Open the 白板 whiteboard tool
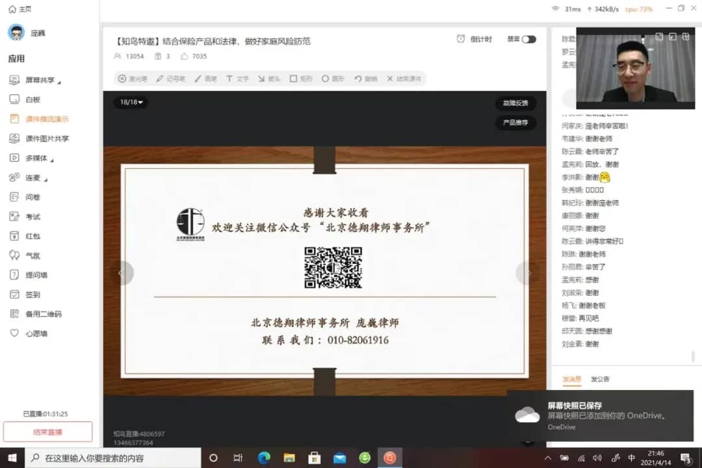The width and height of the screenshot is (702, 468). (25, 99)
